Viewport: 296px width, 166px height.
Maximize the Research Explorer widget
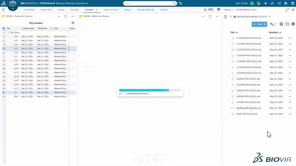click(66, 16)
